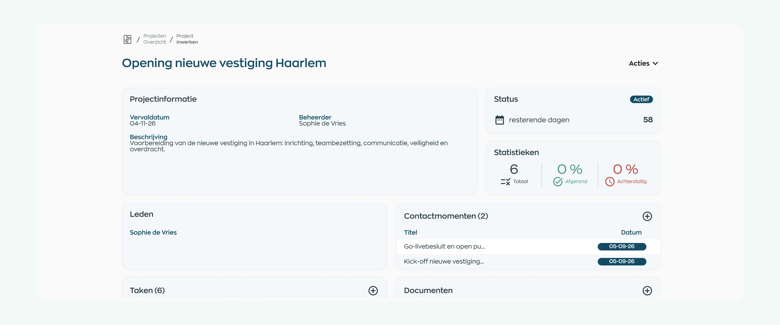The width and height of the screenshot is (780, 325).
Task: Click the Taken (6) heading
Action: [x=147, y=290]
